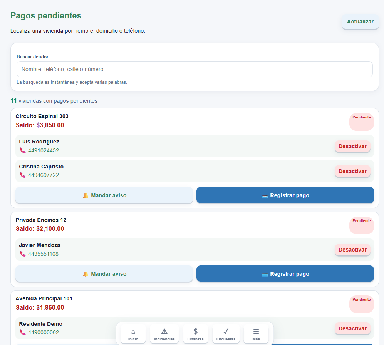This screenshot has height=345, width=384.
Task: Register payment for Circuito Espinal 303
Action: [x=285, y=195]
